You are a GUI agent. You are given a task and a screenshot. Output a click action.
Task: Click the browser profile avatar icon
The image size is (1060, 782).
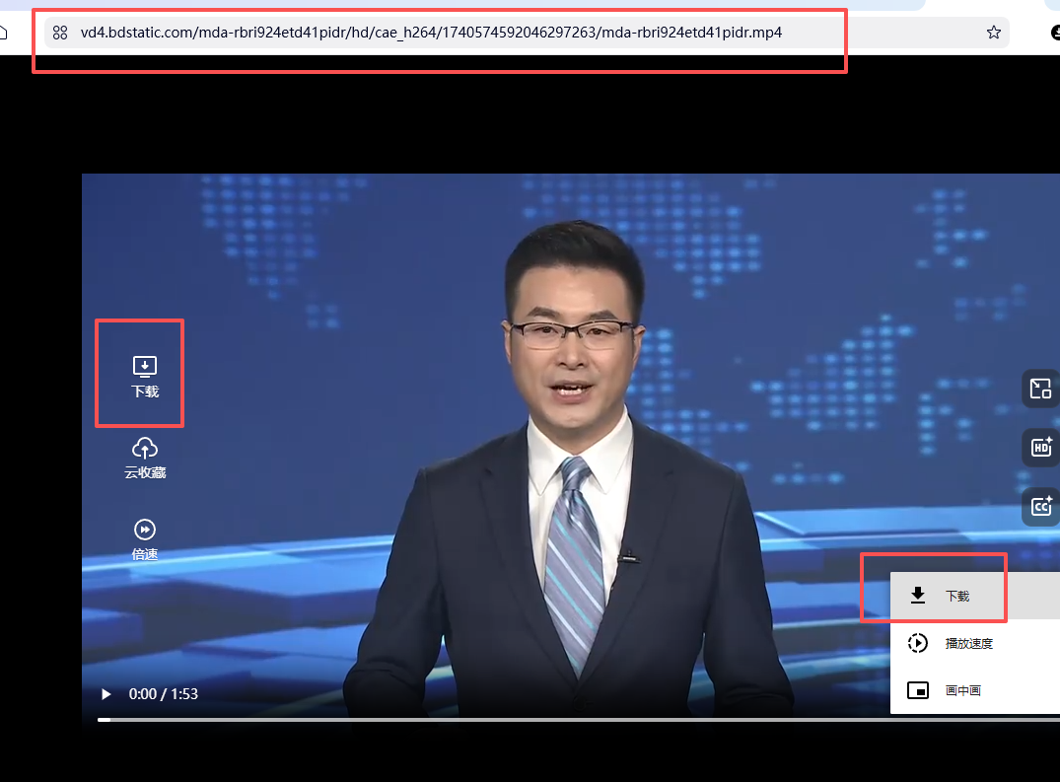click(1055, 33)
